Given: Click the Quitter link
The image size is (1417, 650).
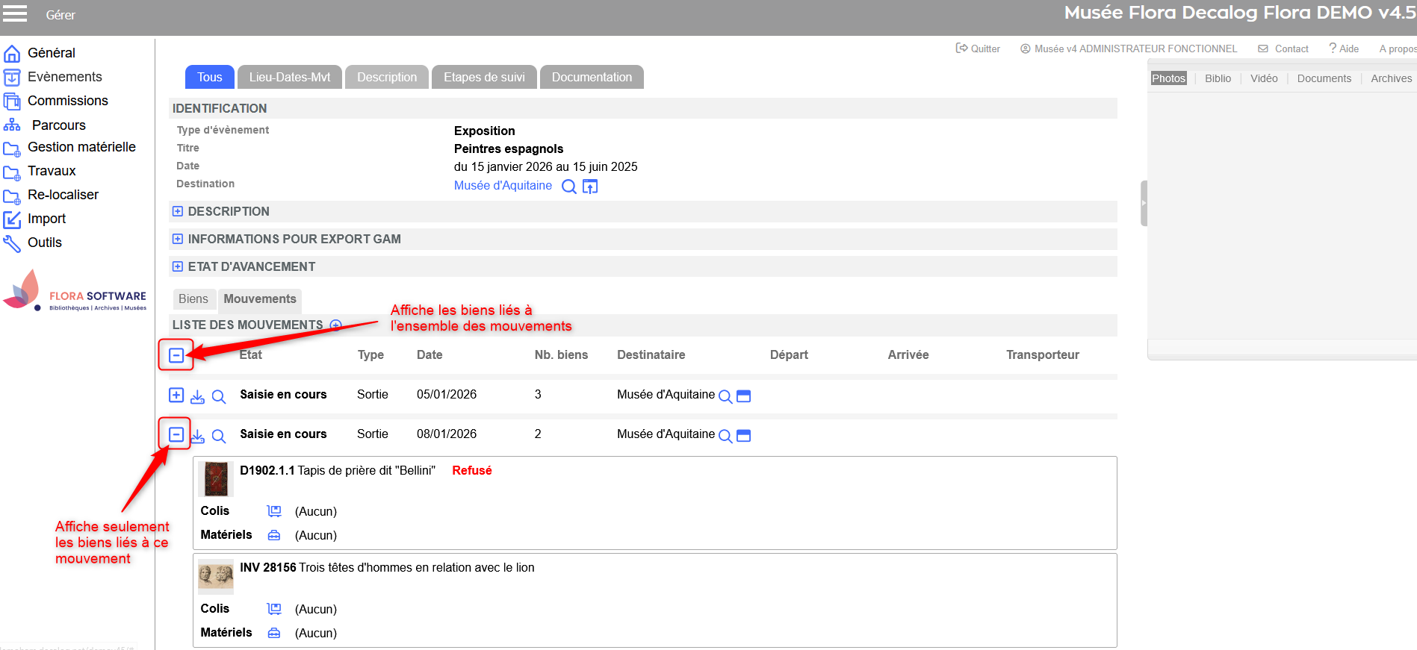Looking at the screenshot, I should pyautogui.click(x=978, y=49).
